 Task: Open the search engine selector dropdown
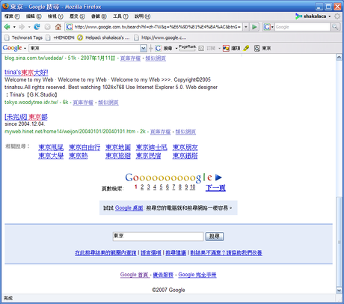(272, 27)
